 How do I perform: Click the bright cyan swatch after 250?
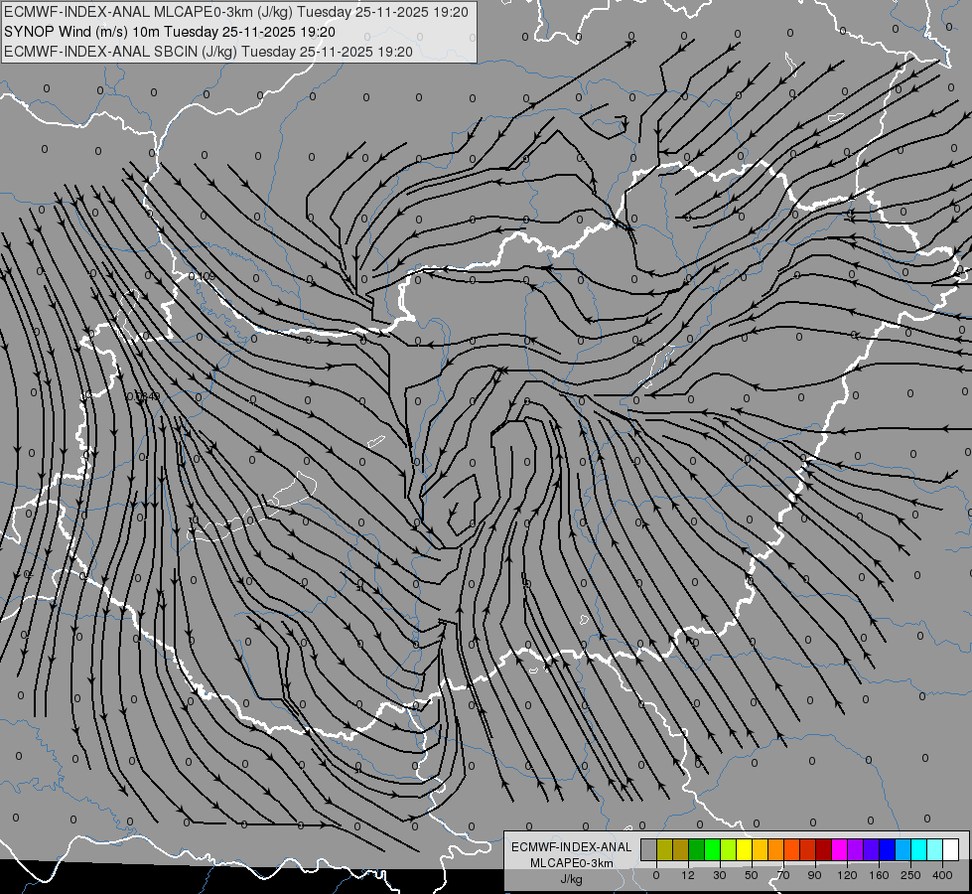919,849
